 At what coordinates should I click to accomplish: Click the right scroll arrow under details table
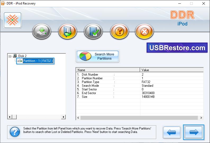[201, 118]
